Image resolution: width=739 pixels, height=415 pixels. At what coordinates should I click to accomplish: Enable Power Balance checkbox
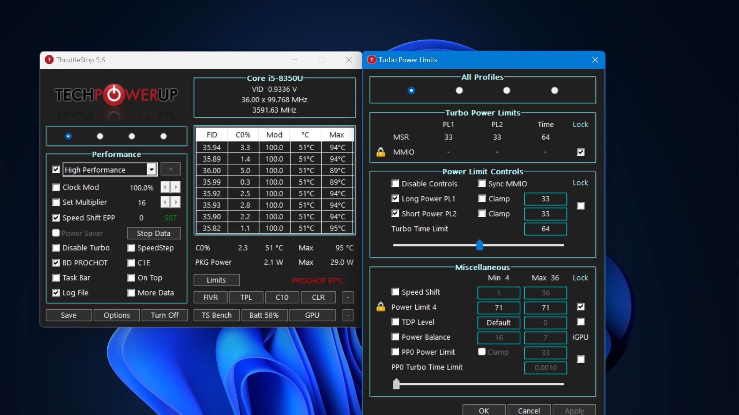point(395,337)
